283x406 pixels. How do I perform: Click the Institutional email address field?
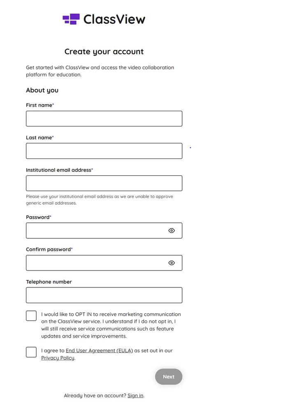(x=104, y=183)
